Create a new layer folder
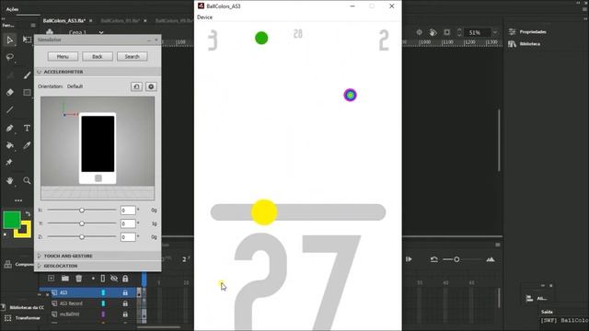Screen dimensions: 589x331 point(65,279)
